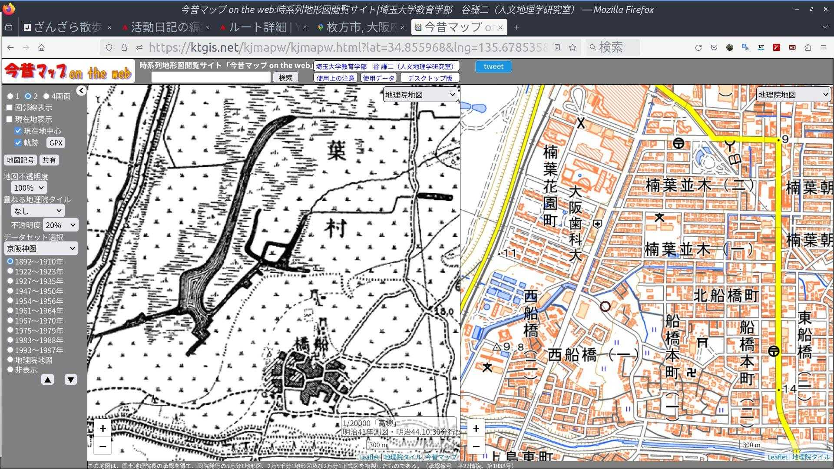Go to browser home page icon
This screenshot has height=469, width=834.
[x=41, y=47]
